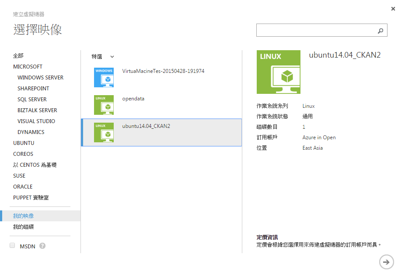The width and height of the screenshot is (398, 275).
Task: Open the PUPPET 實驗室 category
Action: click(31, 198)
